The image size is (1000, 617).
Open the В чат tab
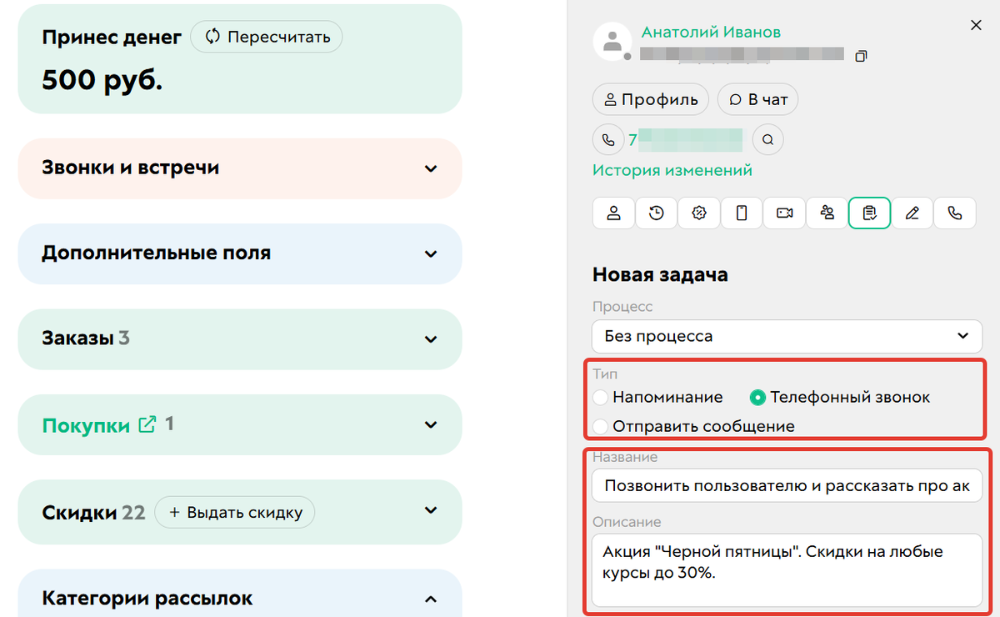(x=757, y=99)
